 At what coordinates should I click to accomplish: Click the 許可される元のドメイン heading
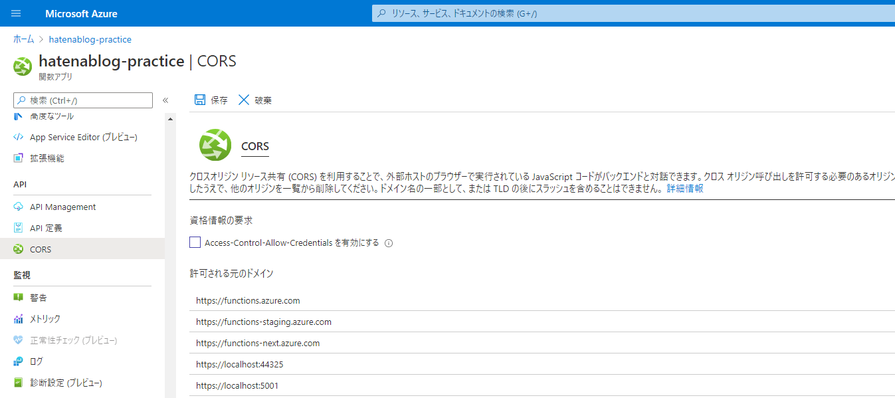point(231,273)
